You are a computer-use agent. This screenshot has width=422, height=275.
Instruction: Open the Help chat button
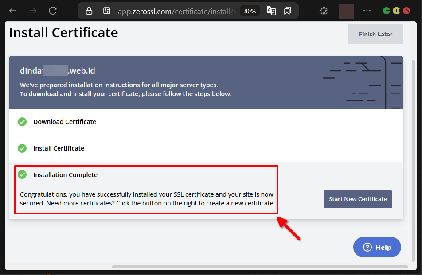pos(377,247)
